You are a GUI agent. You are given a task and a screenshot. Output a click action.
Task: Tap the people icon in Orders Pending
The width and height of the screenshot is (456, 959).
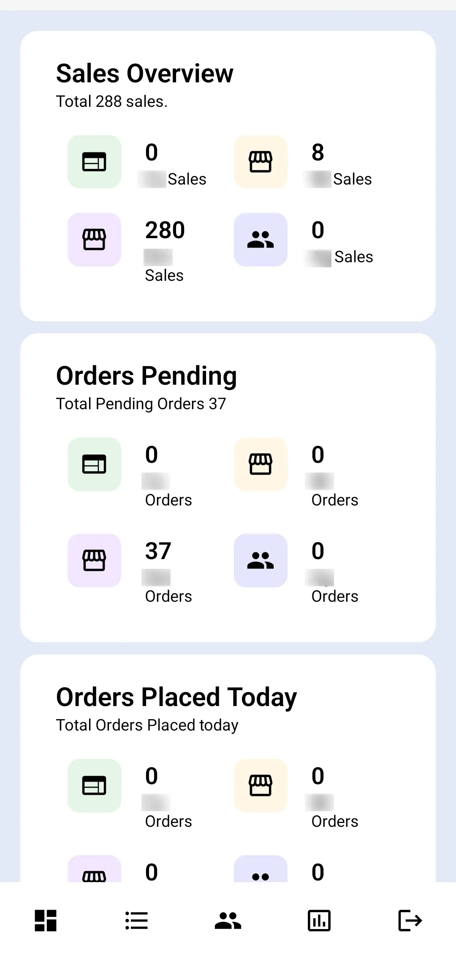(261, 560)
